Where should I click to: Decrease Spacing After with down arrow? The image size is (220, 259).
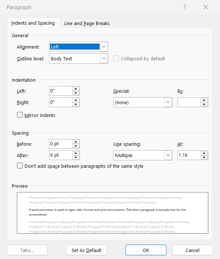click(x=76, y=157)
